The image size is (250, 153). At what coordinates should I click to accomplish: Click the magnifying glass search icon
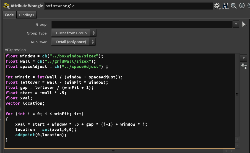pyautogui.click(x=234, y=6)
